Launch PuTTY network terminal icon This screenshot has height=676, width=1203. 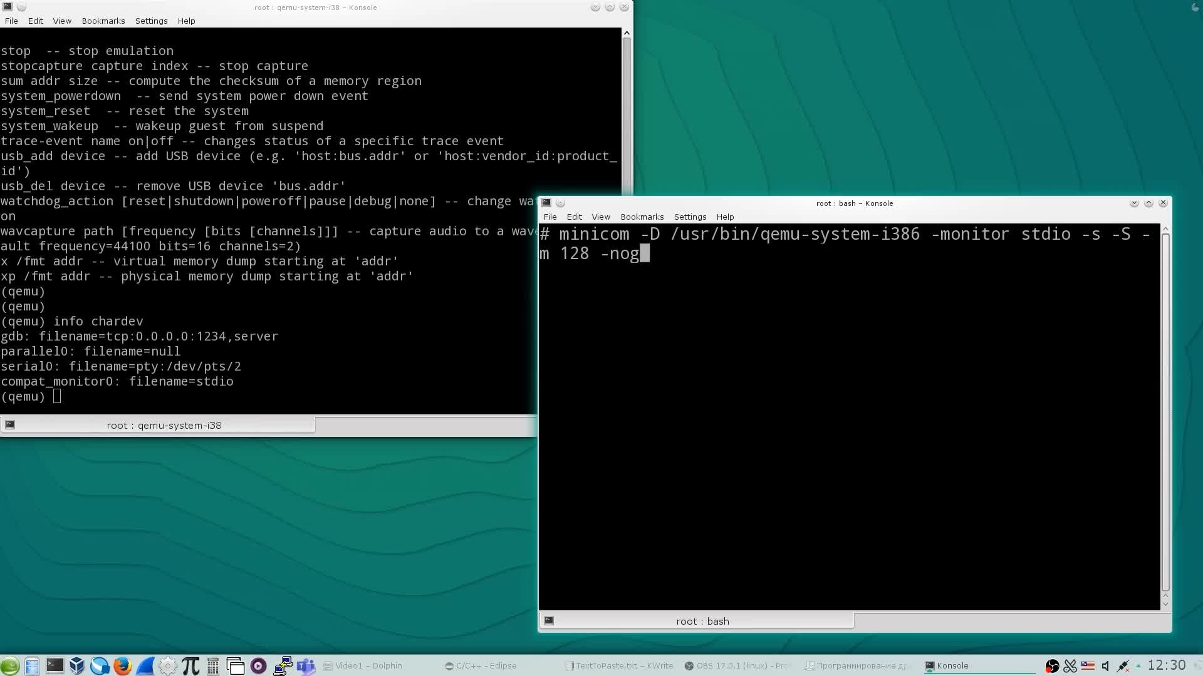point(283,665)
